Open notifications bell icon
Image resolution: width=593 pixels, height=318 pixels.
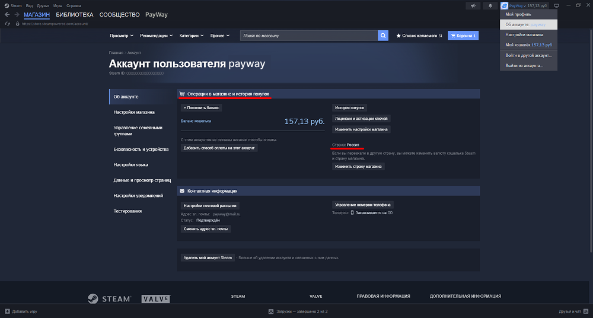click(x=490, y=6)
